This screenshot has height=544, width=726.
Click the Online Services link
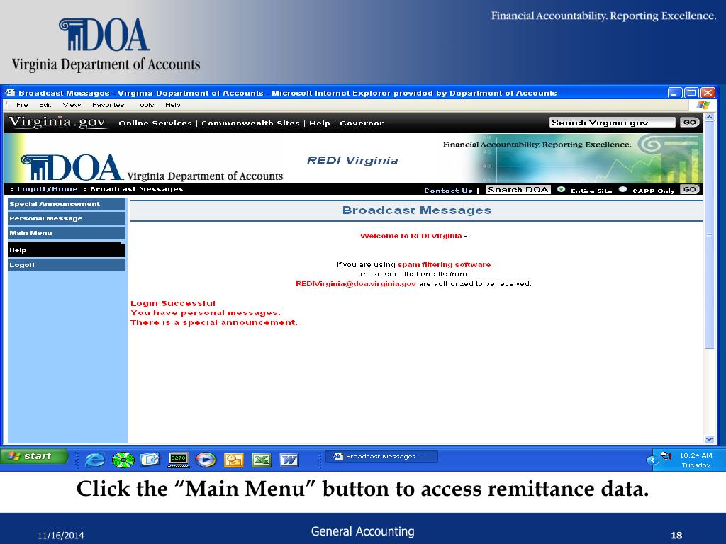(x=155, y=123)
